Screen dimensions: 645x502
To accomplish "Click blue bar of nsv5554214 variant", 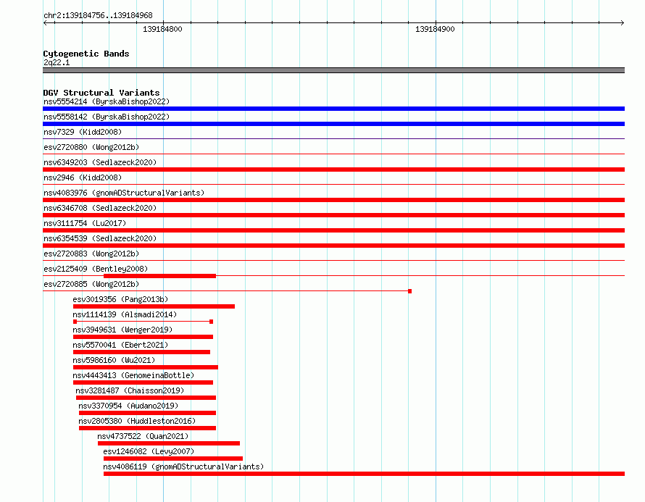I will coord(333,109).
